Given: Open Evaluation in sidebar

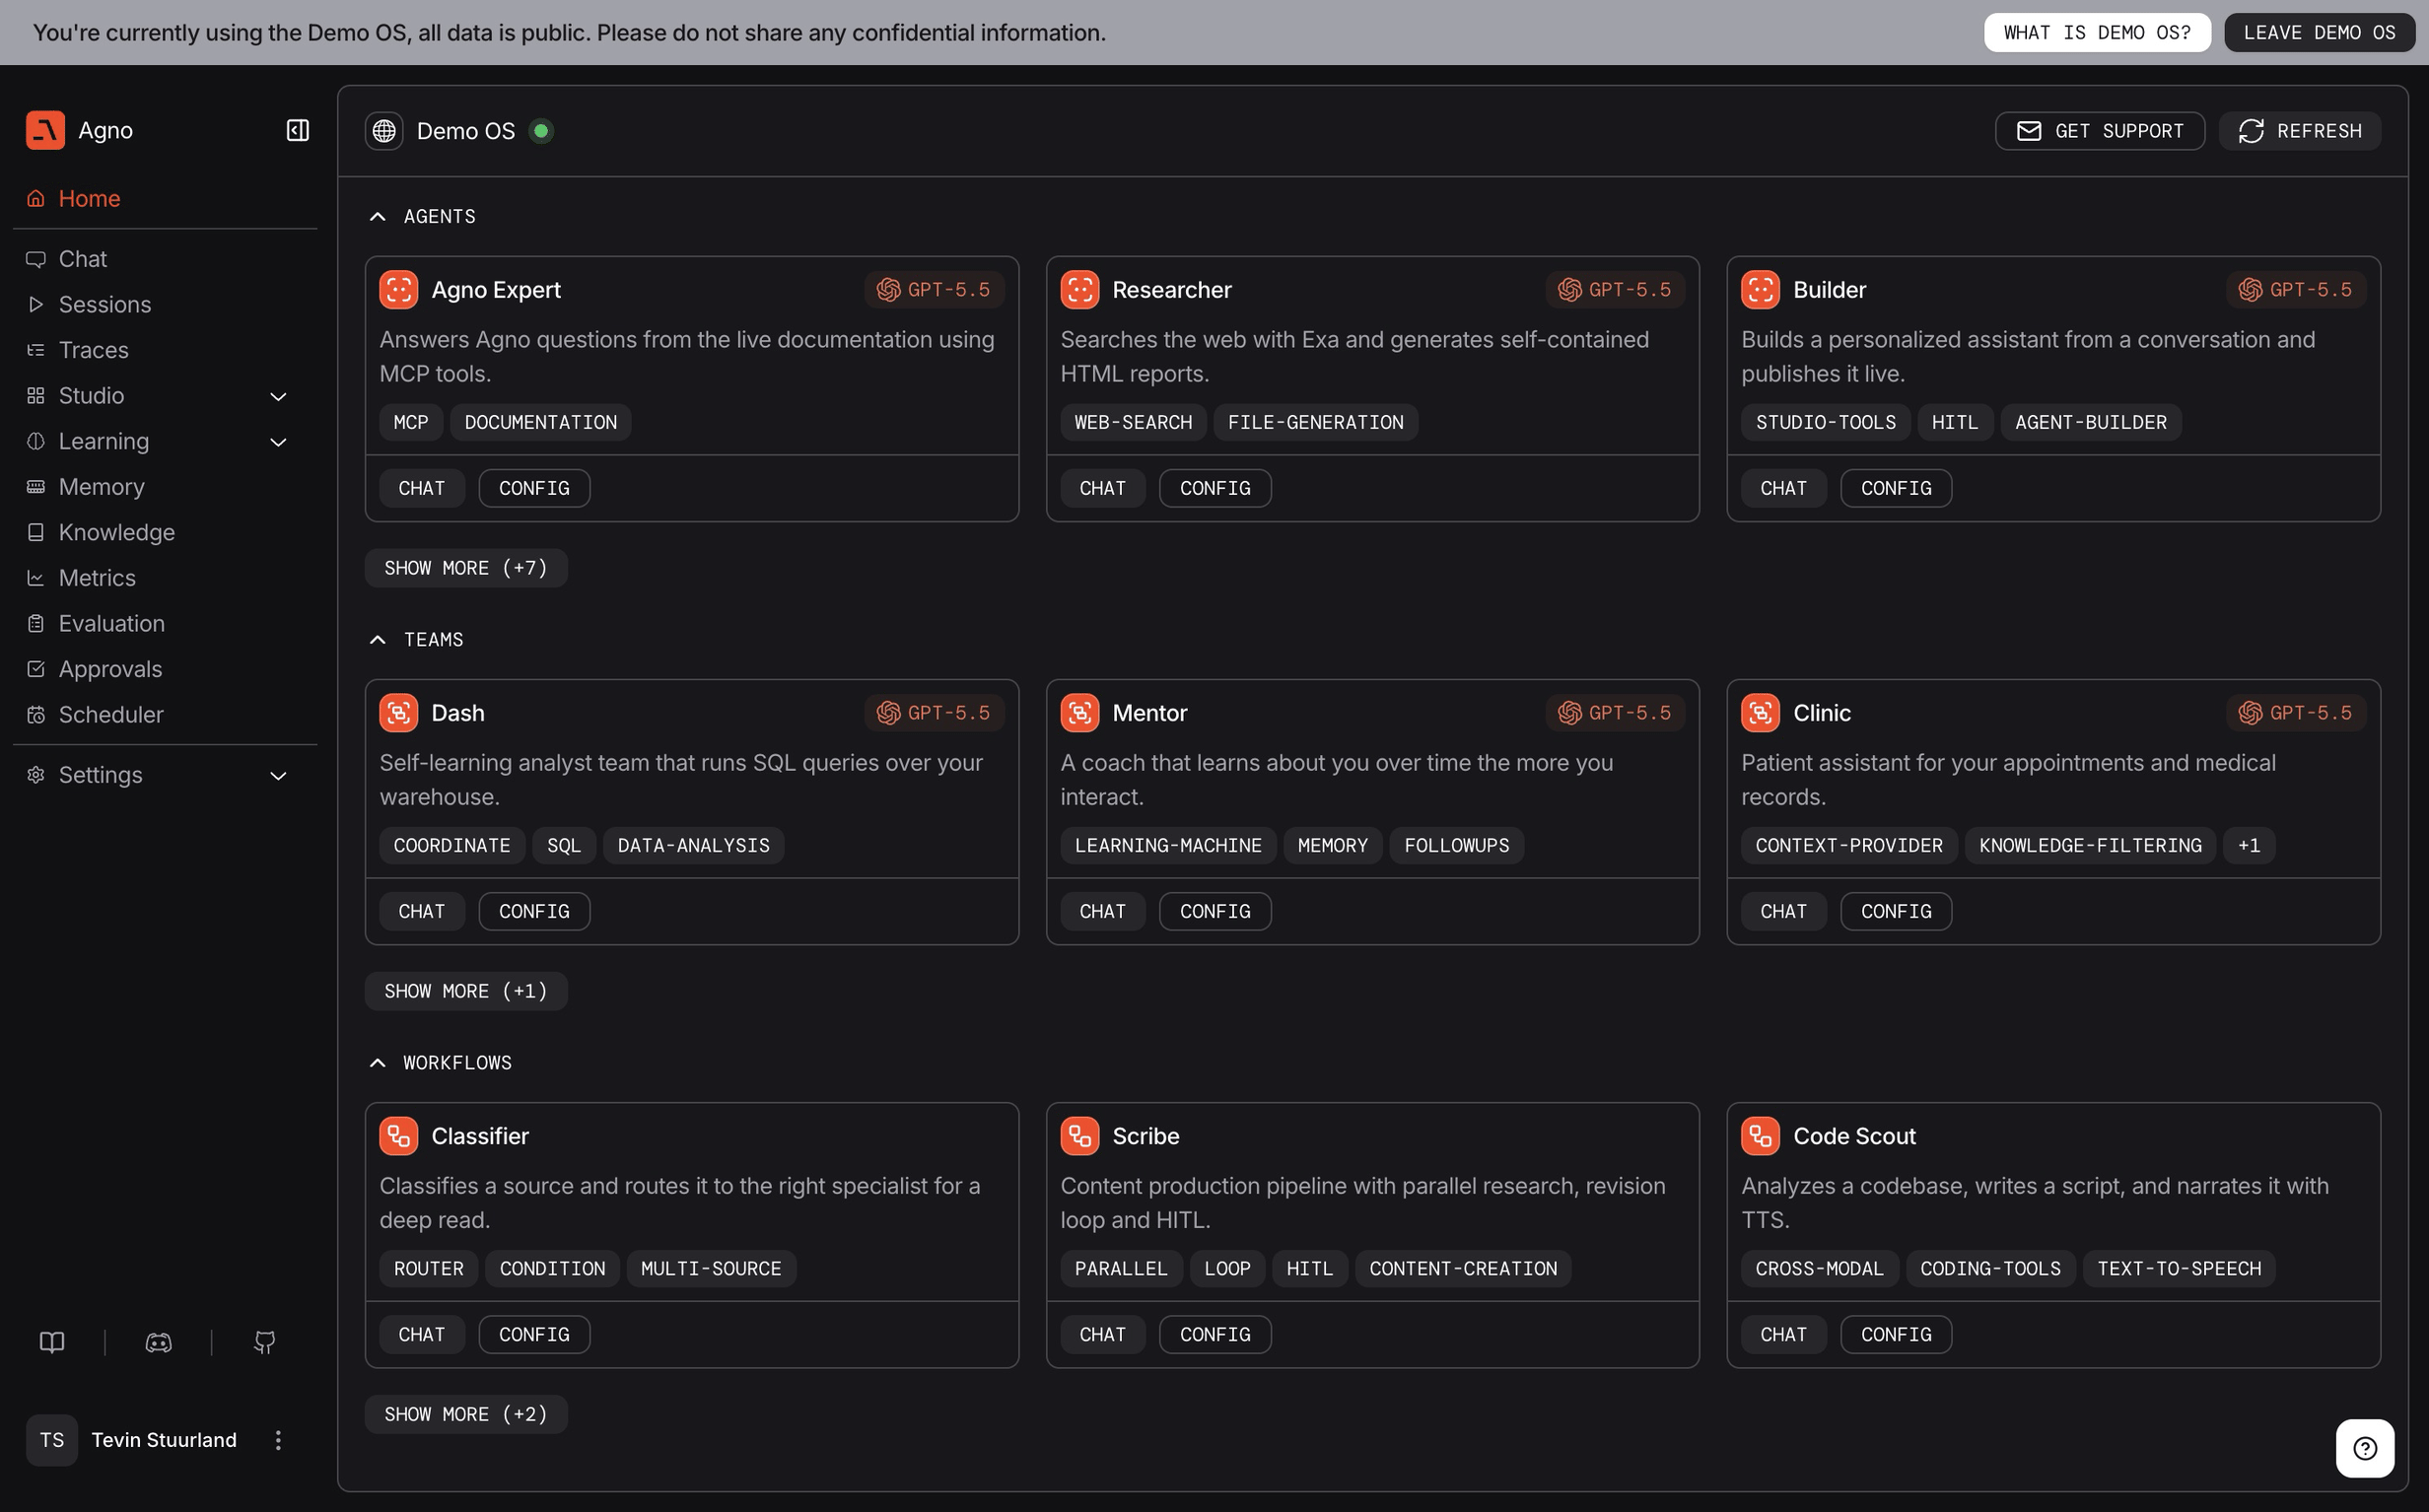Looking at the screenshot, I should click(x=165, y=624).
